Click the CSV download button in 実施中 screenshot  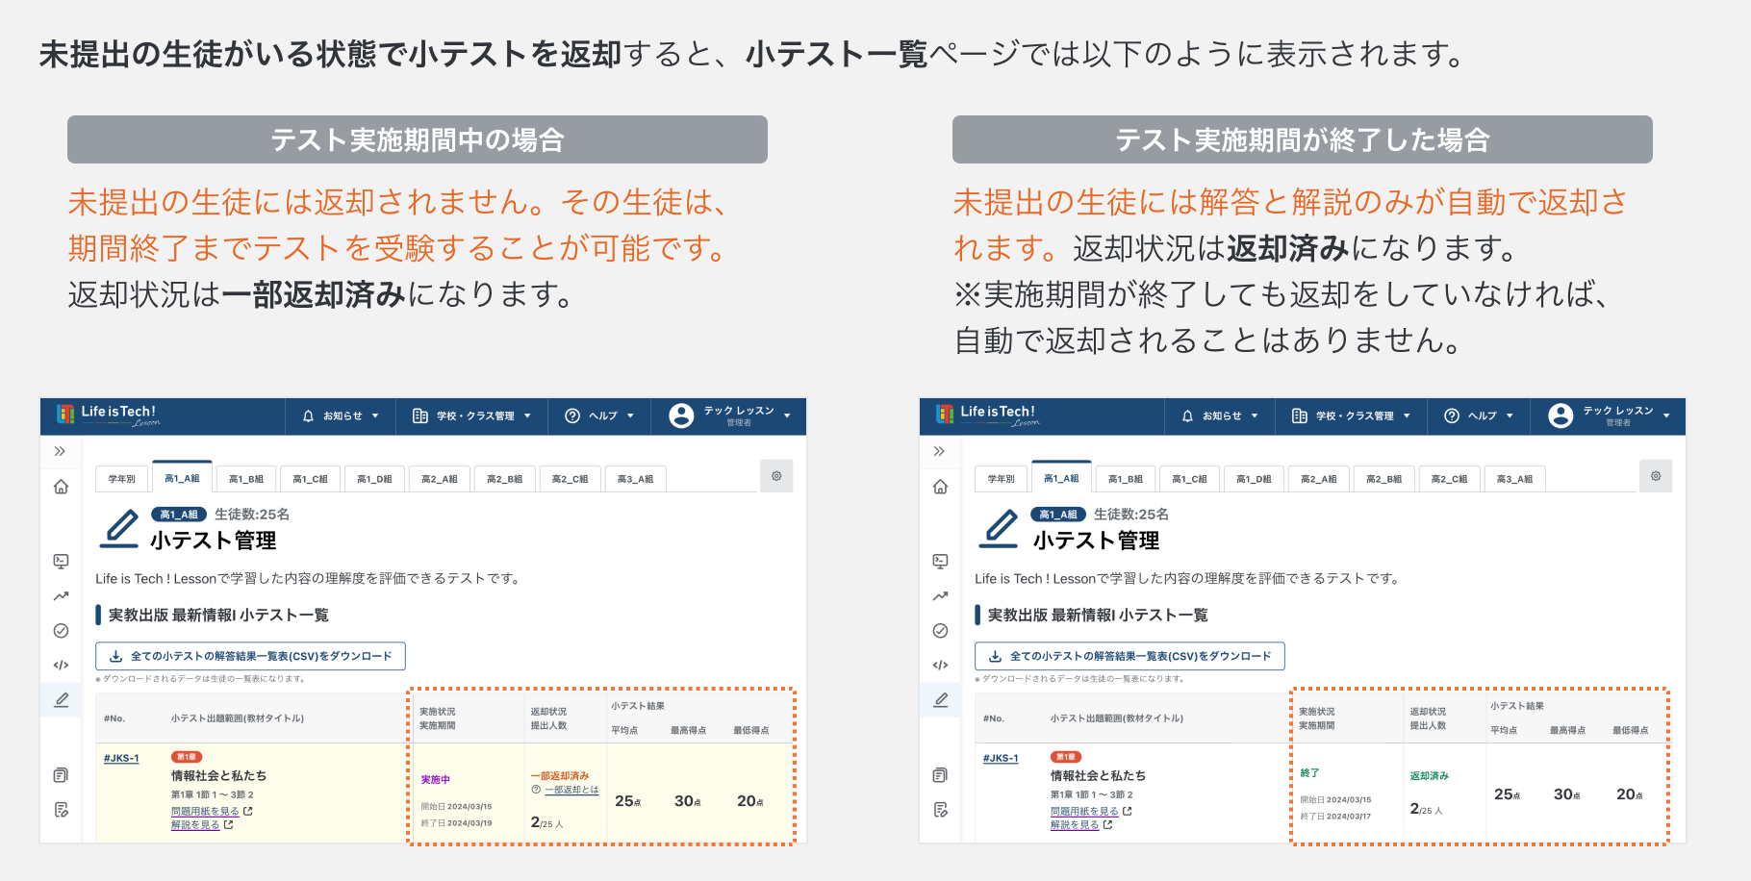pyautogui.click(x=250, y=656)
